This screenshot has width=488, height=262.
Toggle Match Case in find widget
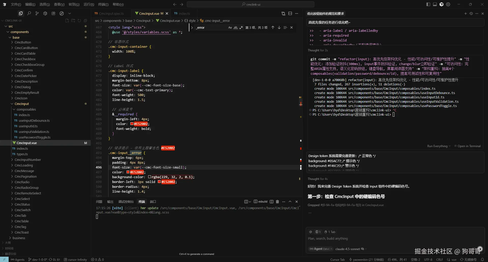point(230,27)
